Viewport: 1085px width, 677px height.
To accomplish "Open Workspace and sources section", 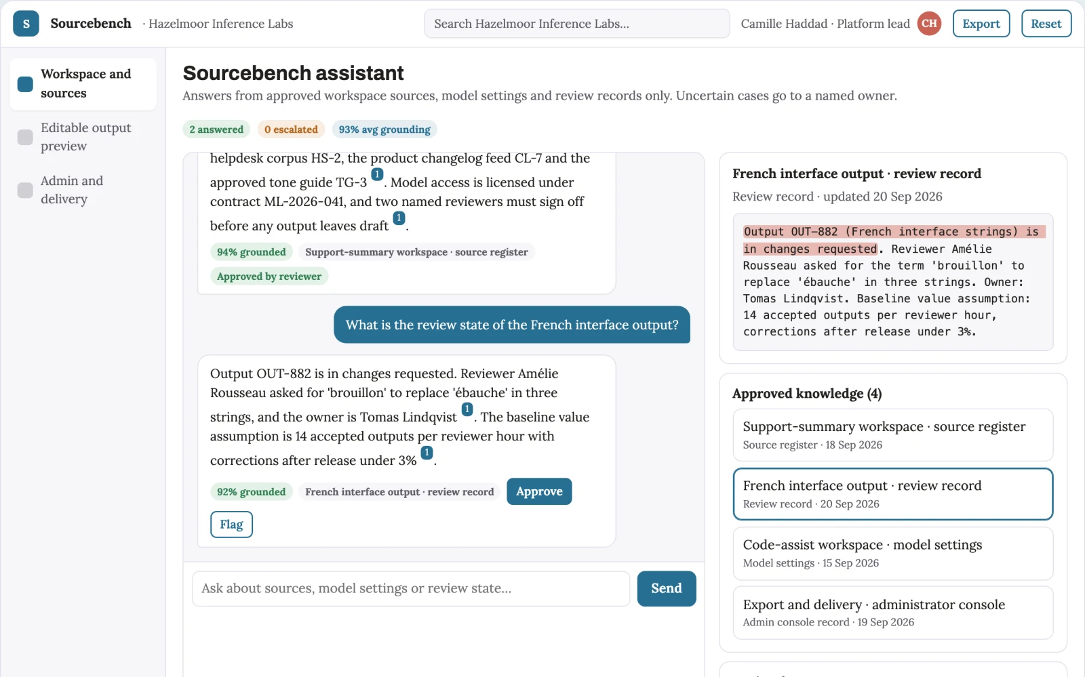I will coord(83,84).
